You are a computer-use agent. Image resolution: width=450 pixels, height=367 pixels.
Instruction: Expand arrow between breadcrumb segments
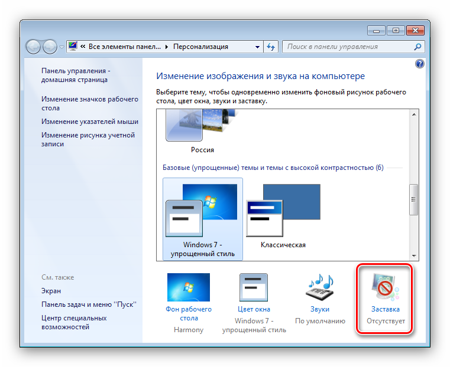tap(167, 47)
